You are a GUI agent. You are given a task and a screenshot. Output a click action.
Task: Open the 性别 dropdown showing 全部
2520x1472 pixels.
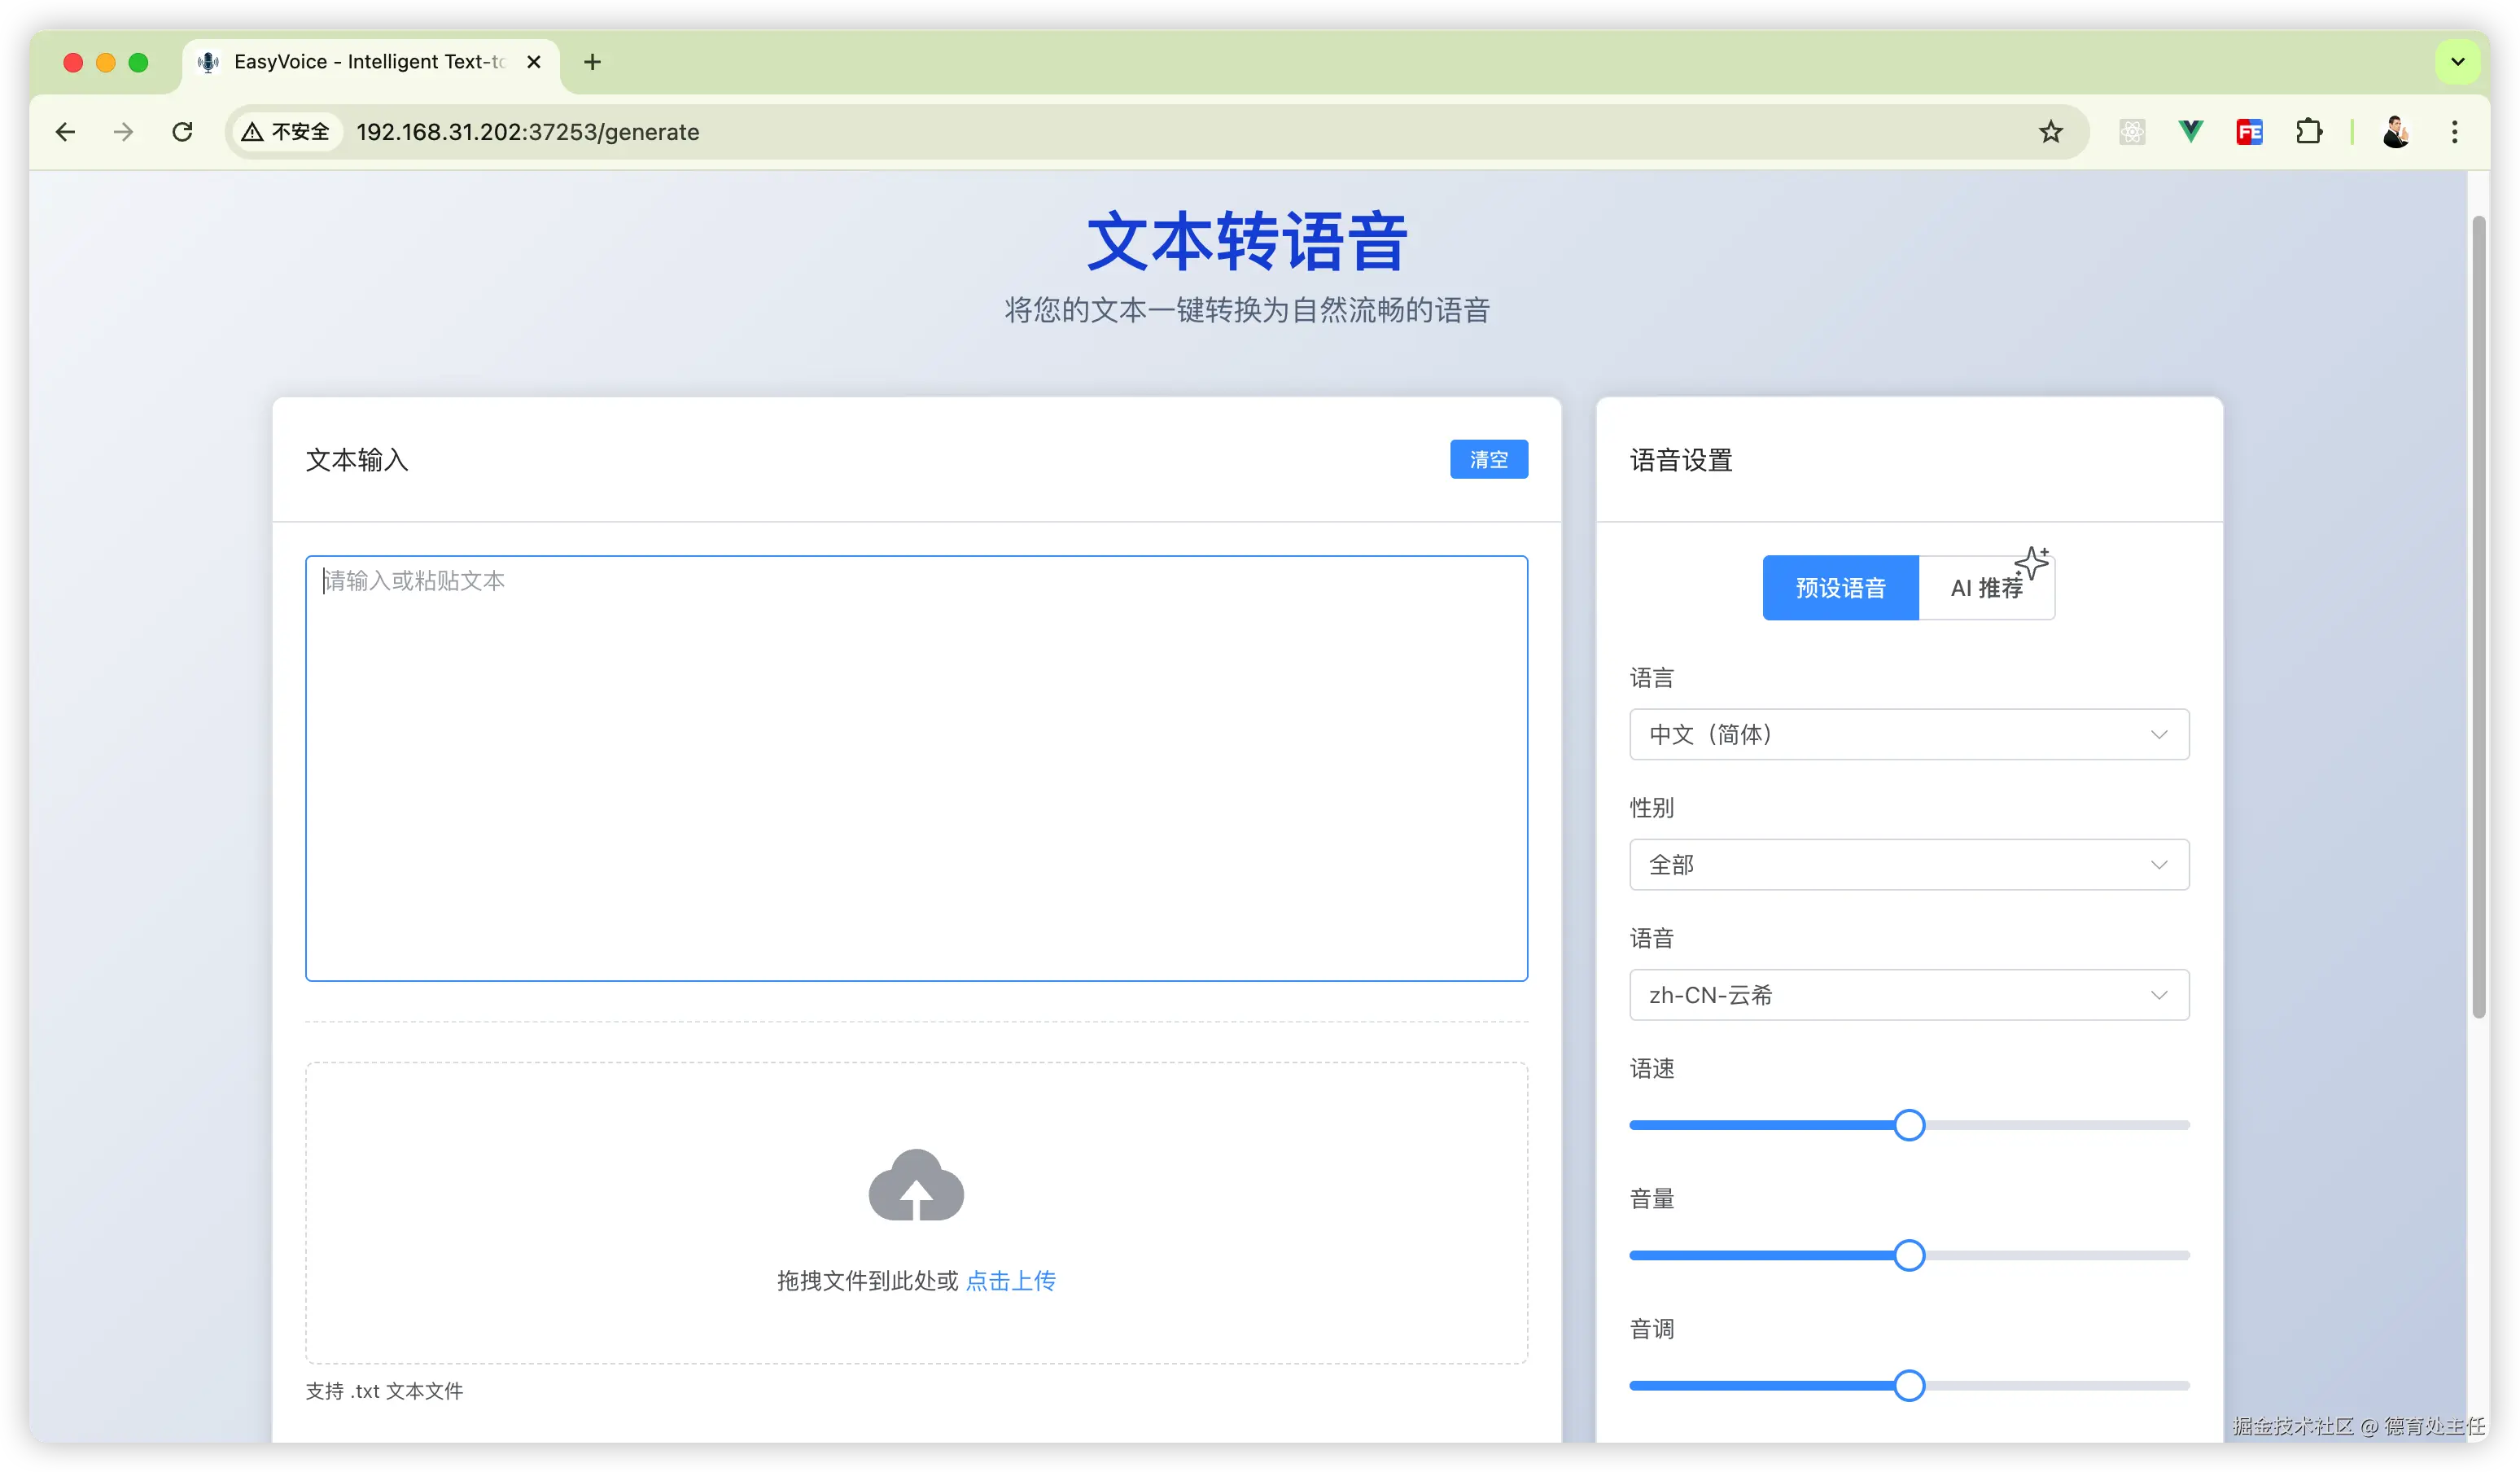click(1909, 865)
